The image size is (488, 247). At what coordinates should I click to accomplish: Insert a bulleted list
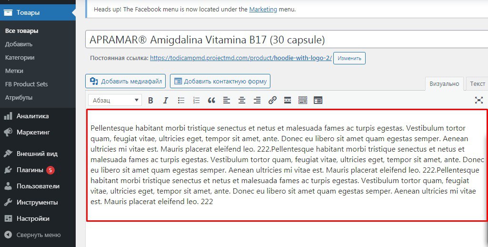181,100
